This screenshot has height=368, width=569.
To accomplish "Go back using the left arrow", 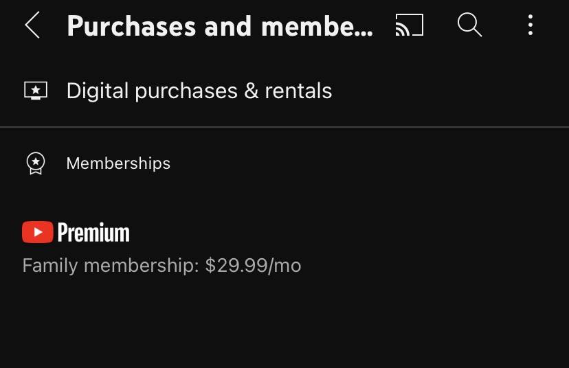I will point(32,25).
